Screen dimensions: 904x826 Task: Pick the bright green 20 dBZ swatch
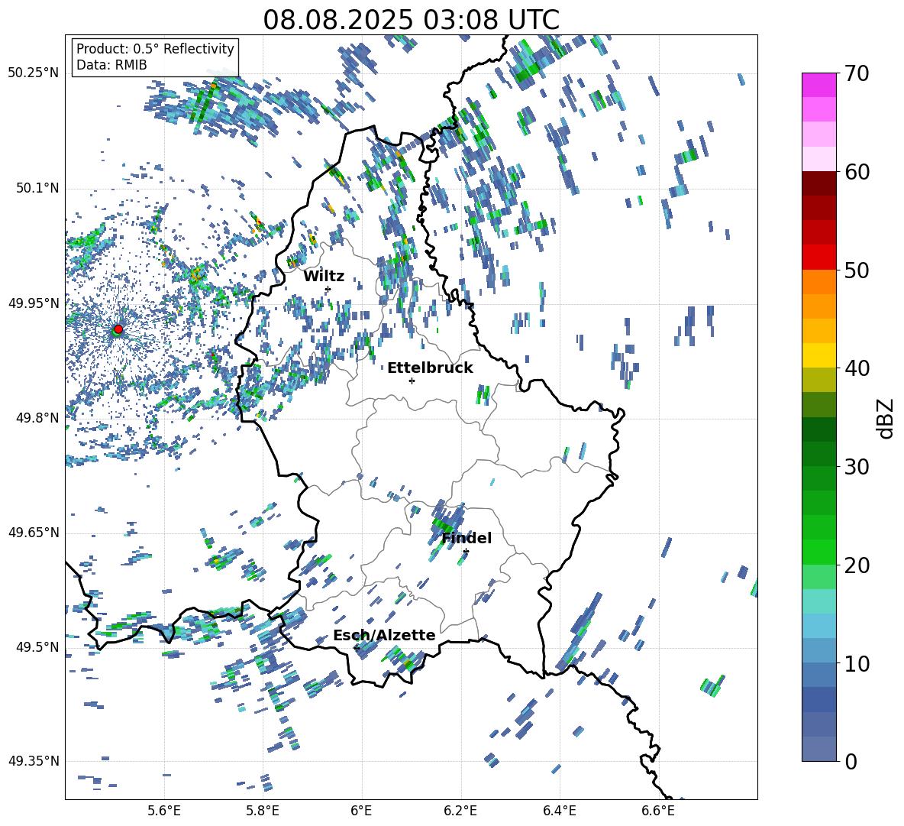point(818,552)
